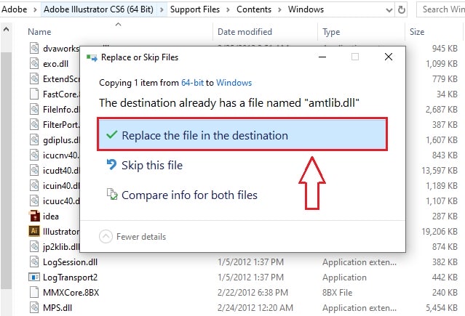
Task: Click the 13,597 KB size value
Action: coord(440,170)
